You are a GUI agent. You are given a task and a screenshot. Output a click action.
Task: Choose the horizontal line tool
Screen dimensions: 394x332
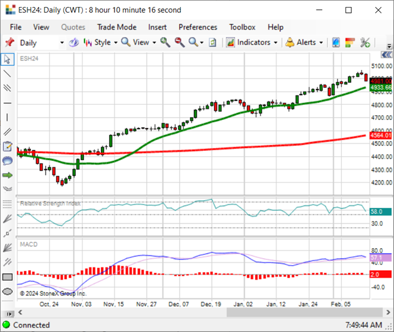[7, 103]
